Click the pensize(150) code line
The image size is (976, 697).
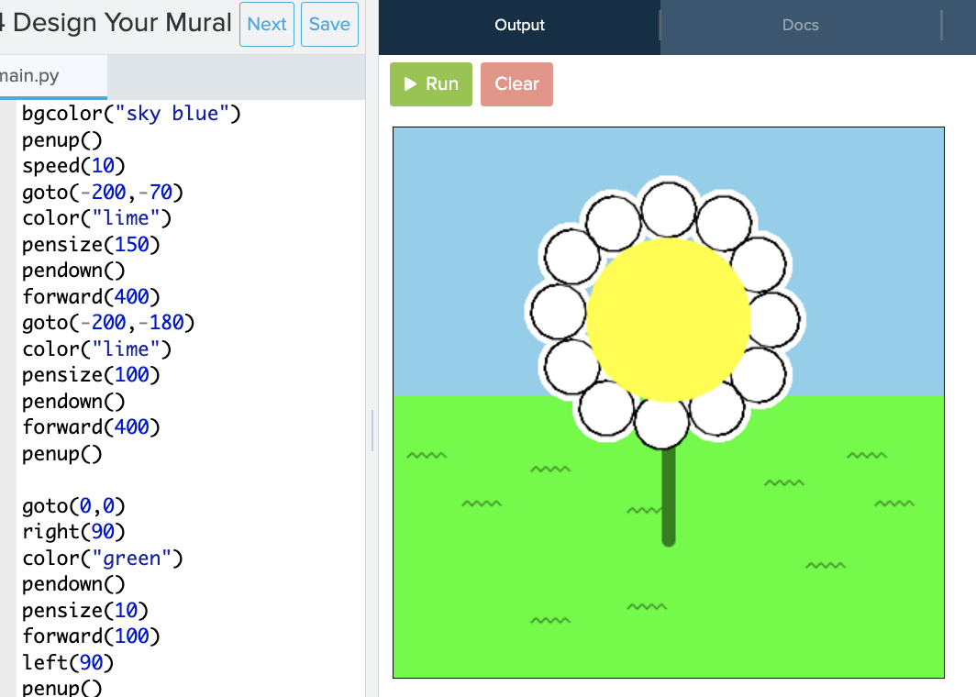click(91, 245)
